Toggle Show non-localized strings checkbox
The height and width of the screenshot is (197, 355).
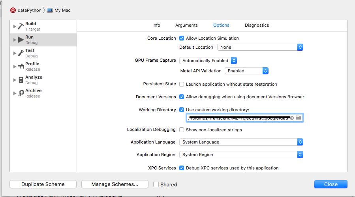tap(182, 130)
